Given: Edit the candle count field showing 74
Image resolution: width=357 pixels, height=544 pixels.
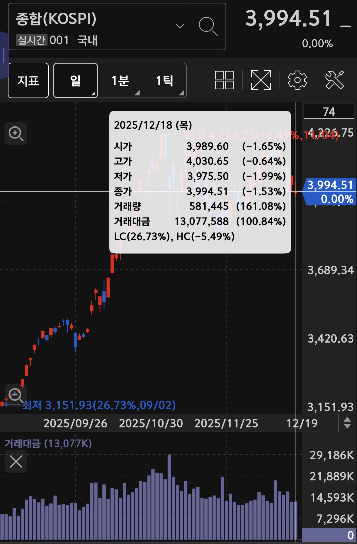Looking at the screenshot, I should point(329,111).
